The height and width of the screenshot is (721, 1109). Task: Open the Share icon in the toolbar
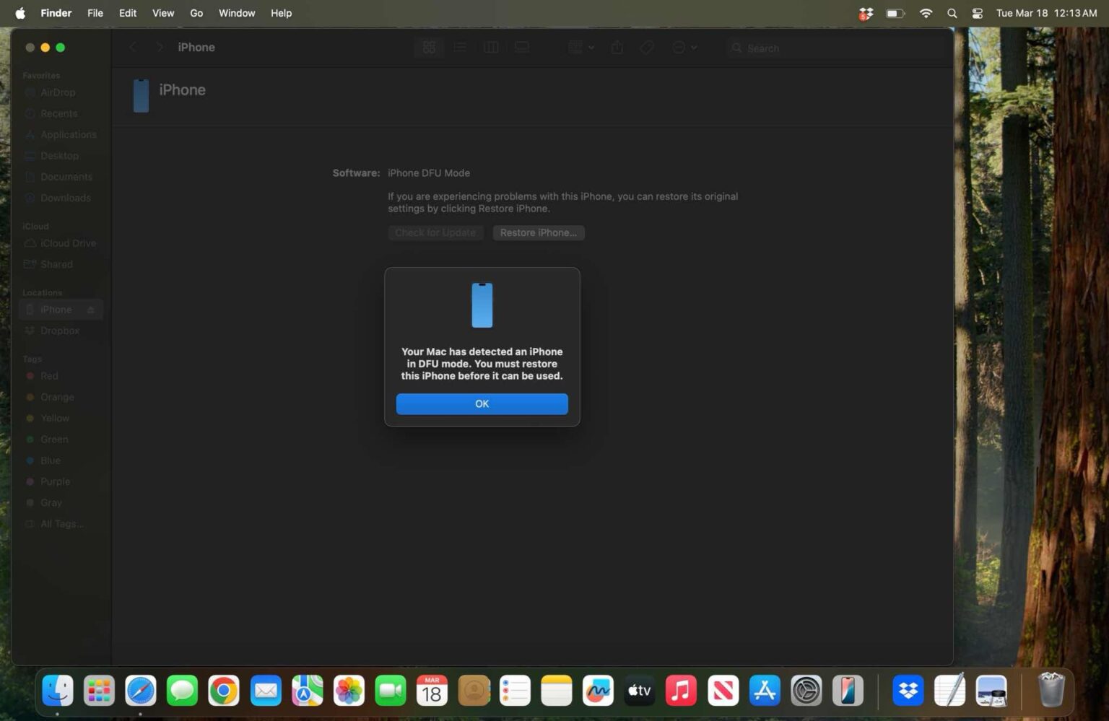coord(617,47)
